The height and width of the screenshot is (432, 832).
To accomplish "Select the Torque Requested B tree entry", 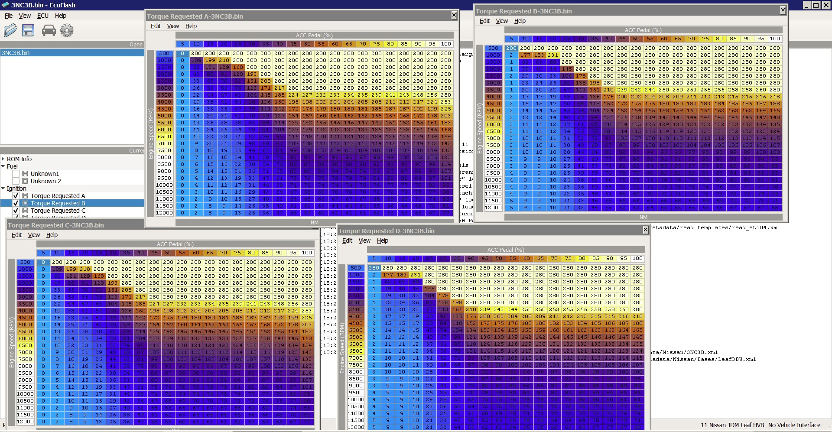I will tap(58, 203).
